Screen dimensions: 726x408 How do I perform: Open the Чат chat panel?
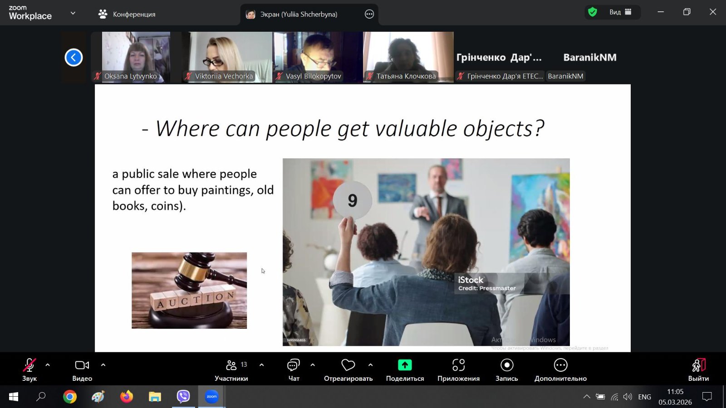[294, 370]
